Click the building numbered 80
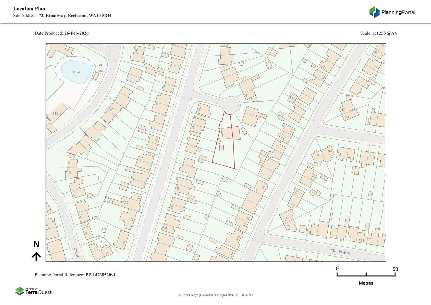The height and width of the screenshot is (305, 431). pos(247,88)
